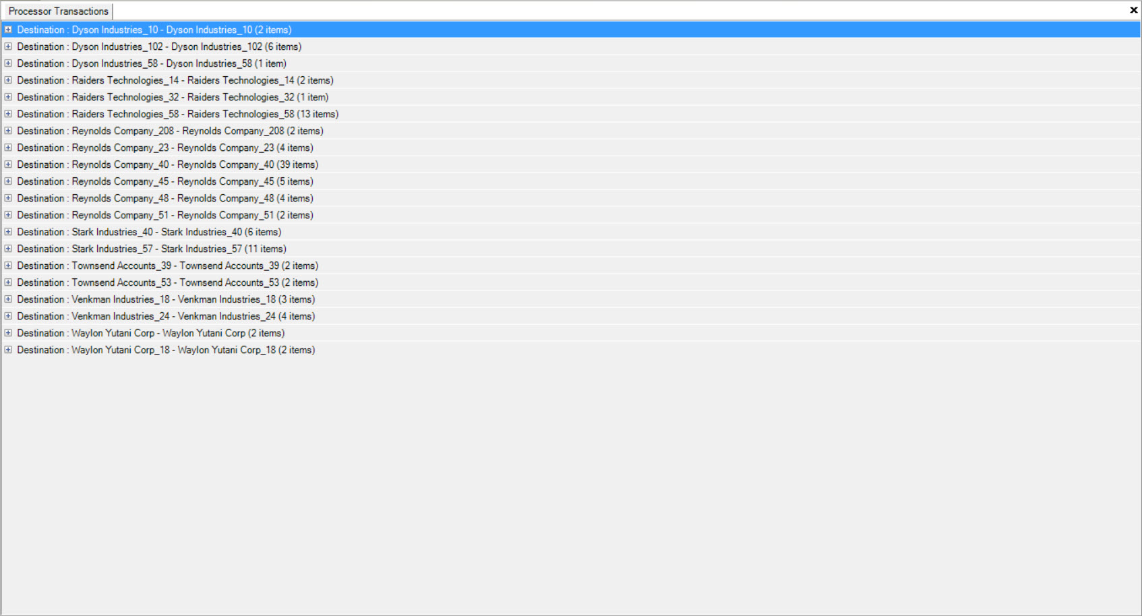Select row Venkman Industries_18 (3 items)
The width and height of the screenshot is (1142, 616).
571,299
